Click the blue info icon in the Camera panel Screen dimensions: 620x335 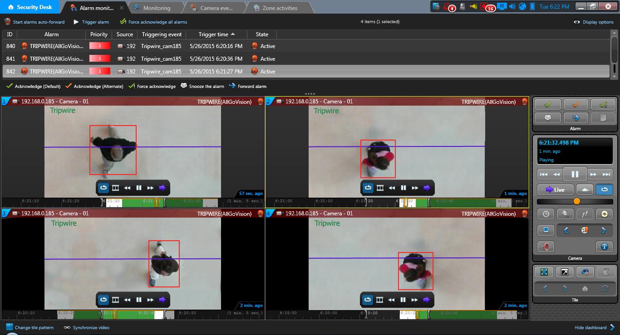pyautogui.click(x=604, y=247)
